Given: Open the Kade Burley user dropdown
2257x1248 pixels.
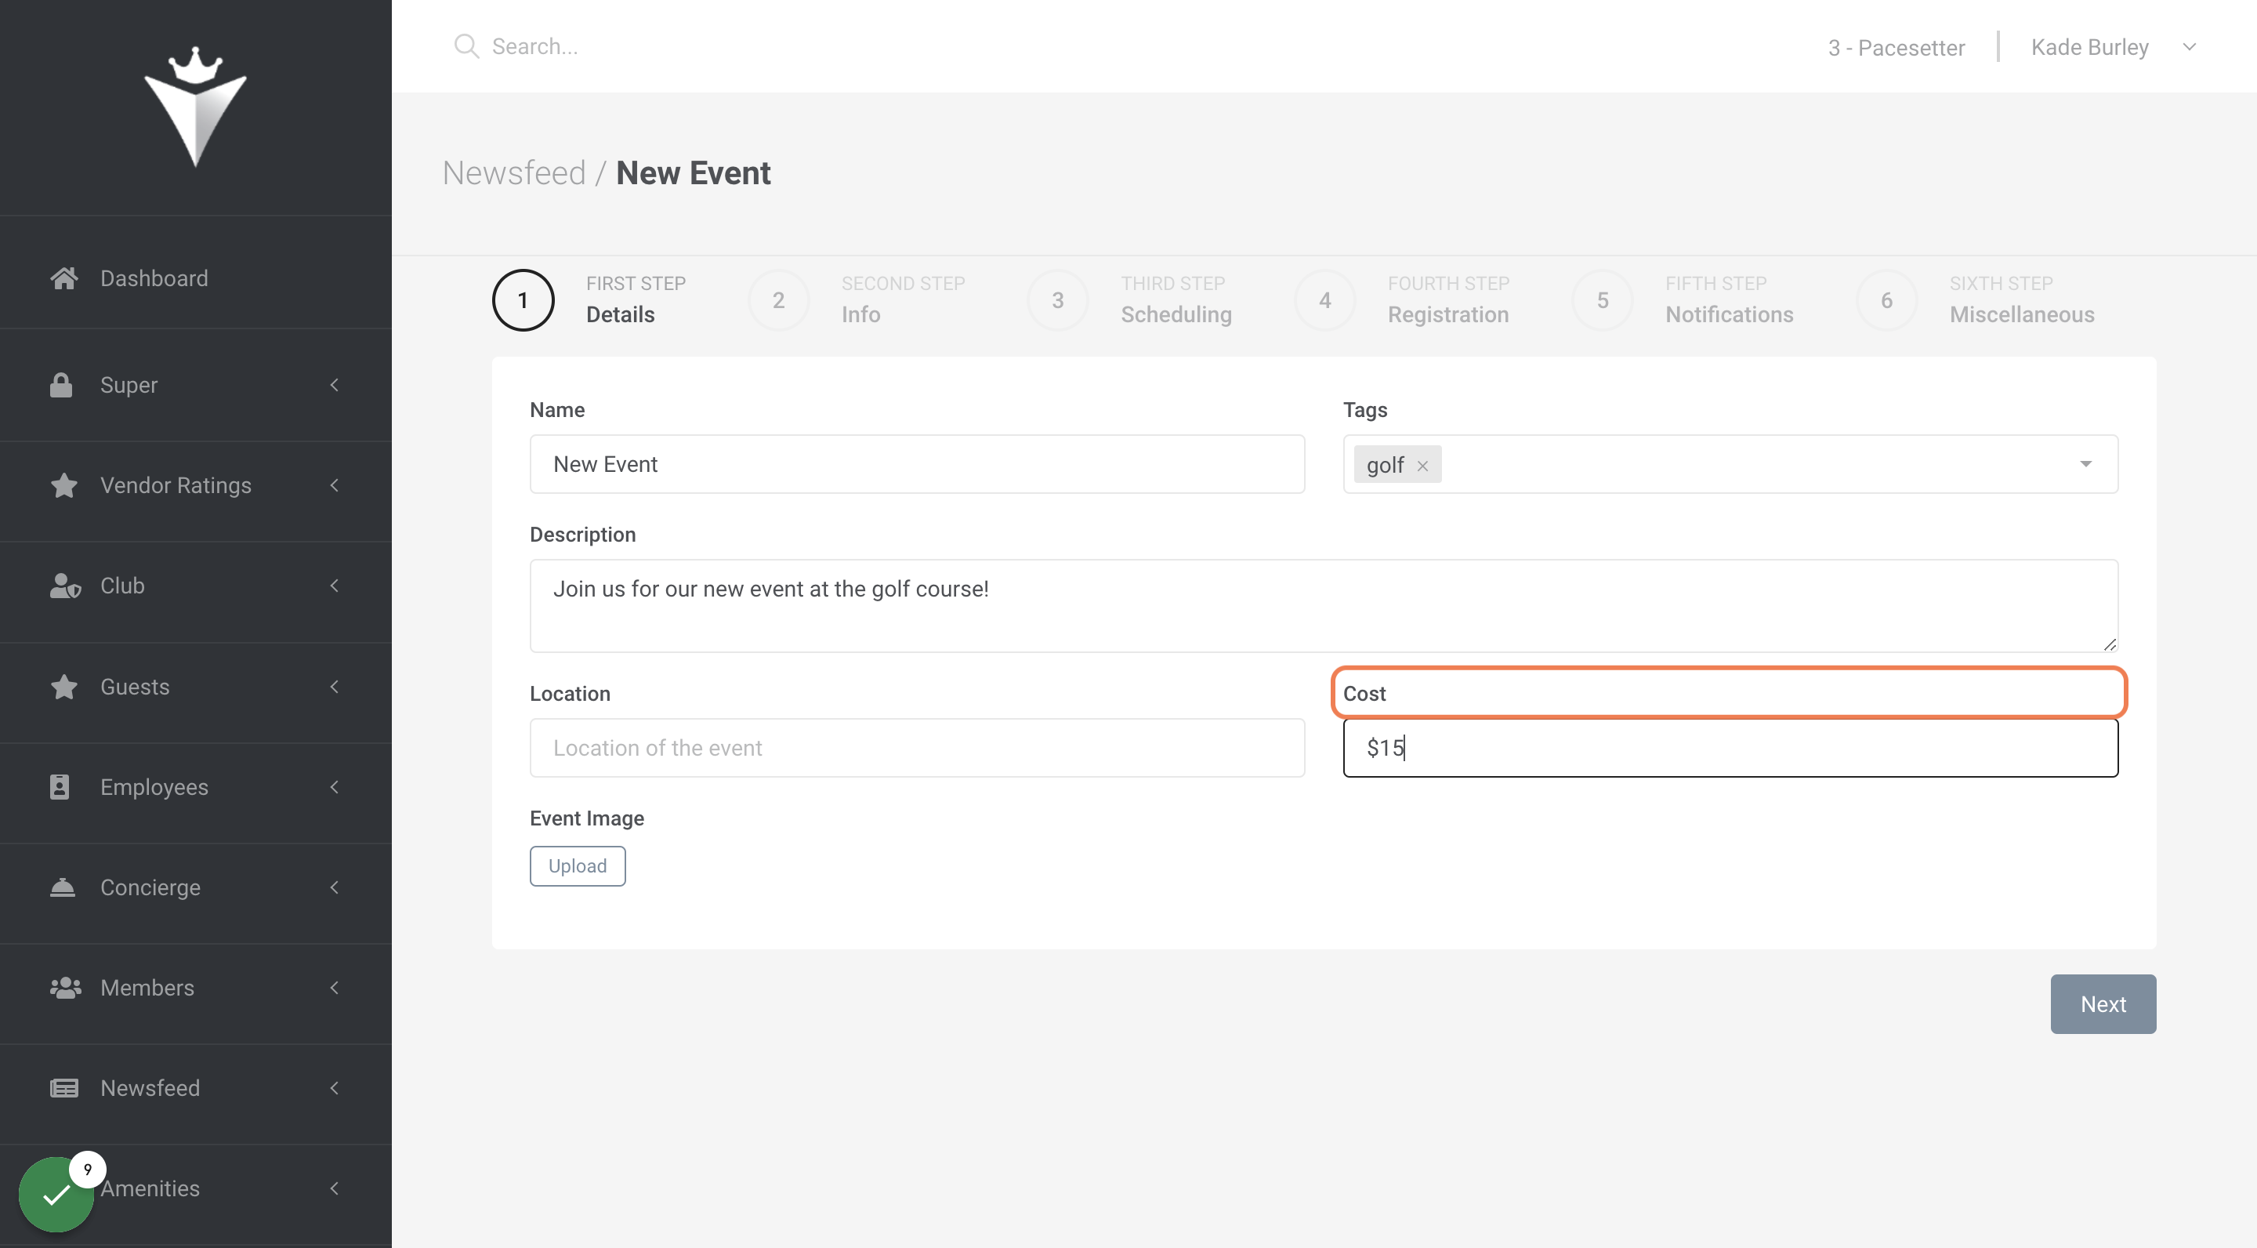Looking at the screenshot, I should (2113, 47).
